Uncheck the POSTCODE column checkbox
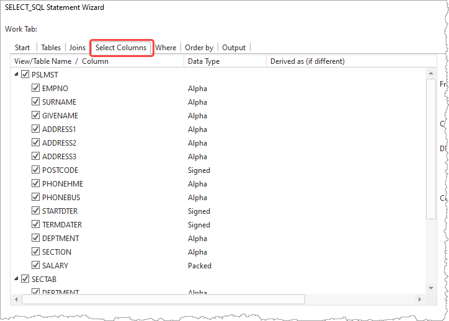The width and height of the screenshot is (449, 321). [35, 170]
